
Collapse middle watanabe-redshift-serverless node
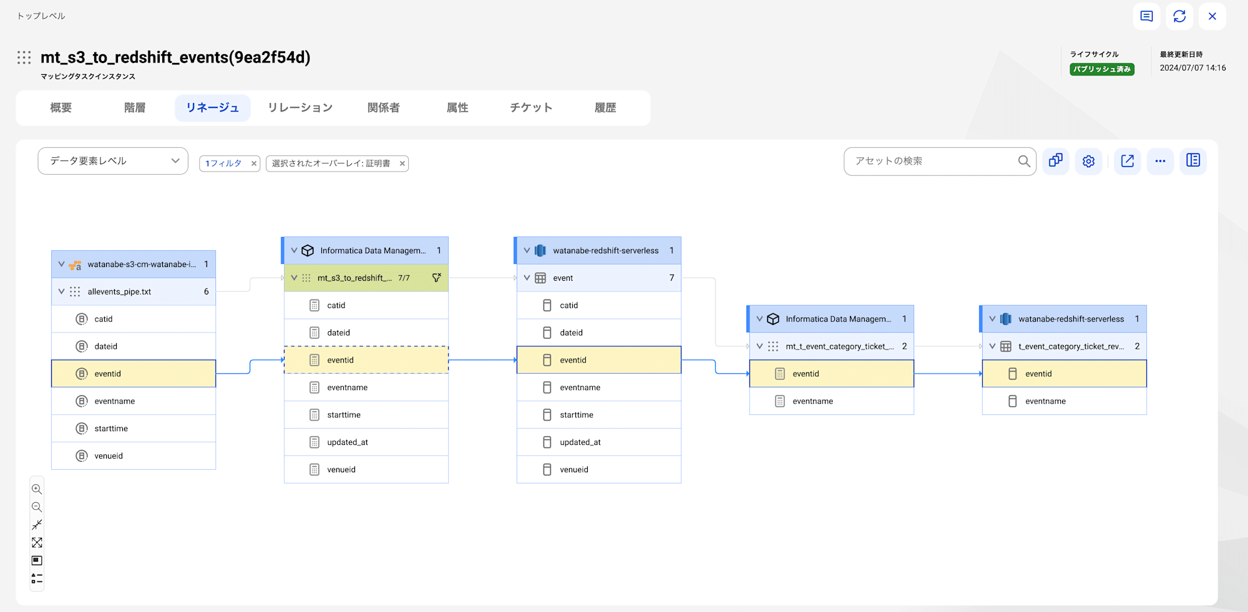527,251
